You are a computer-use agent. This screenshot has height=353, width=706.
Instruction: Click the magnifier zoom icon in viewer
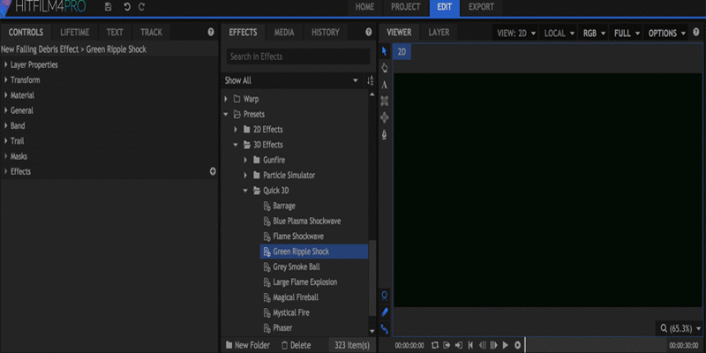[x=664, y=328]
